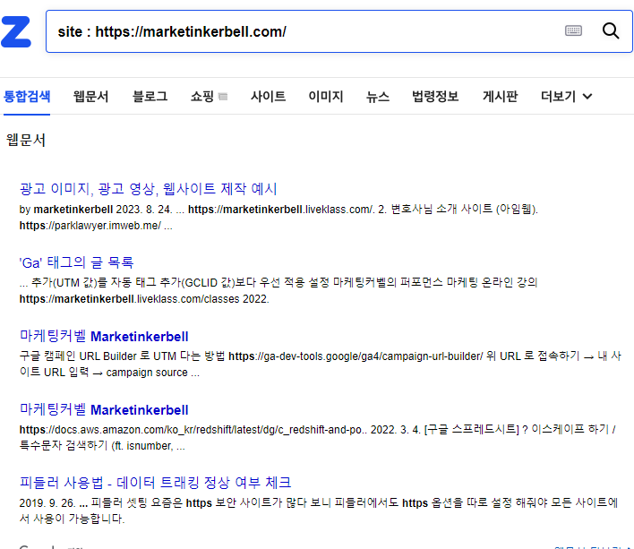Image resolution: width=634 pixels, height=549 pixels.
Task: Click snippet 'https://marketinkerbell.liveklass.com/classes 2022.'
Action: 144,299
